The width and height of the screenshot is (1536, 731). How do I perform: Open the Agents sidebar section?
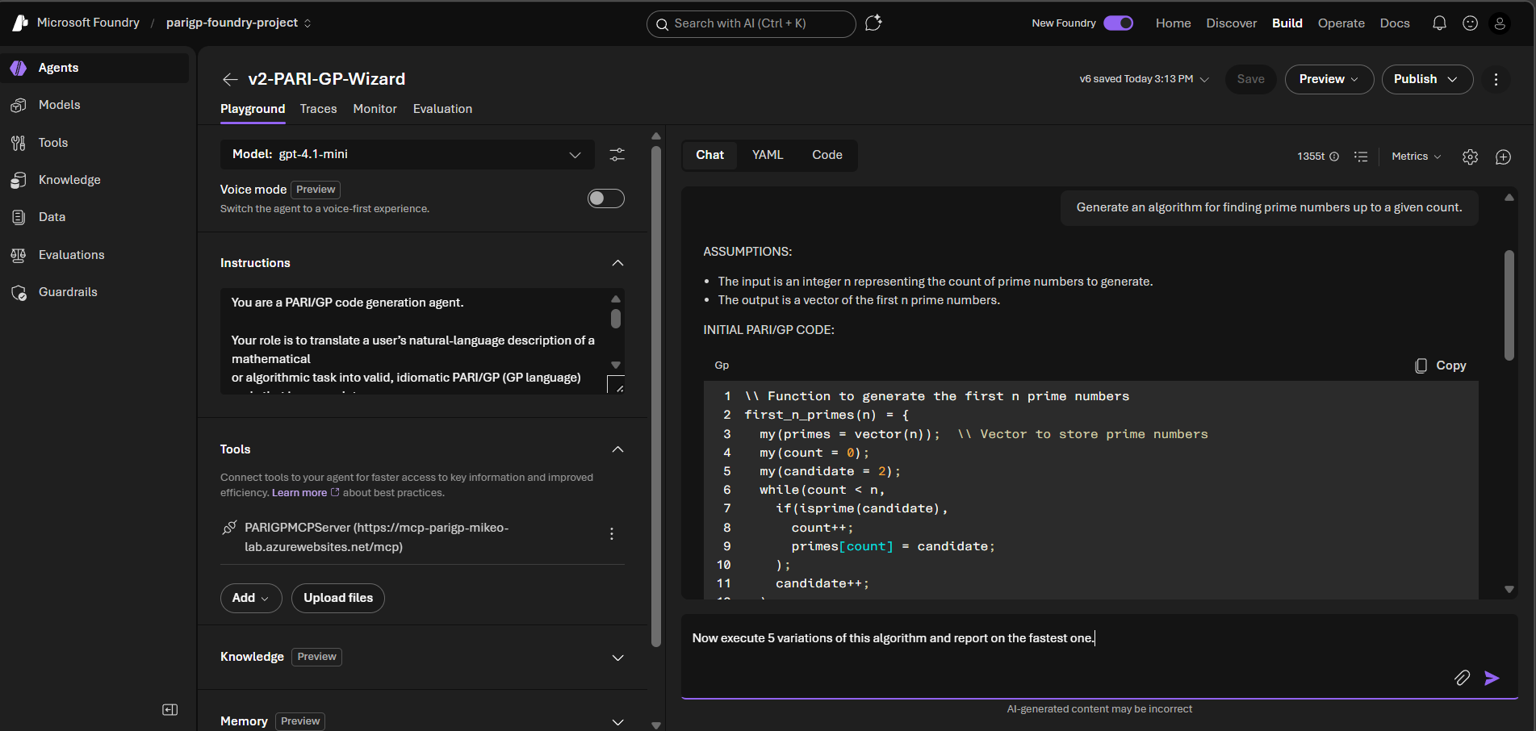click(x=95, y=68)
